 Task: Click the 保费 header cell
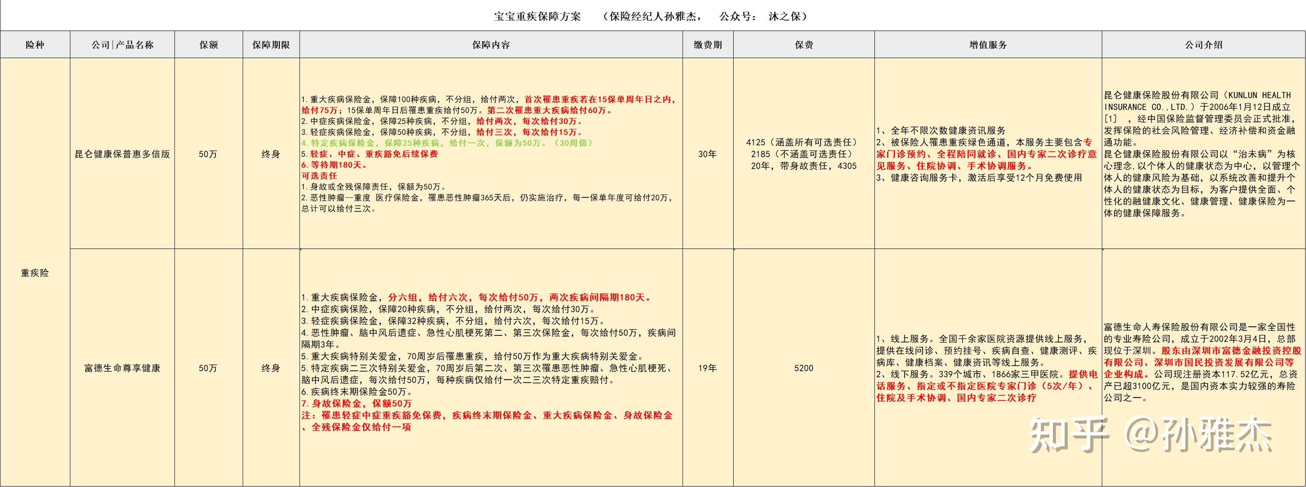[804, 45]
